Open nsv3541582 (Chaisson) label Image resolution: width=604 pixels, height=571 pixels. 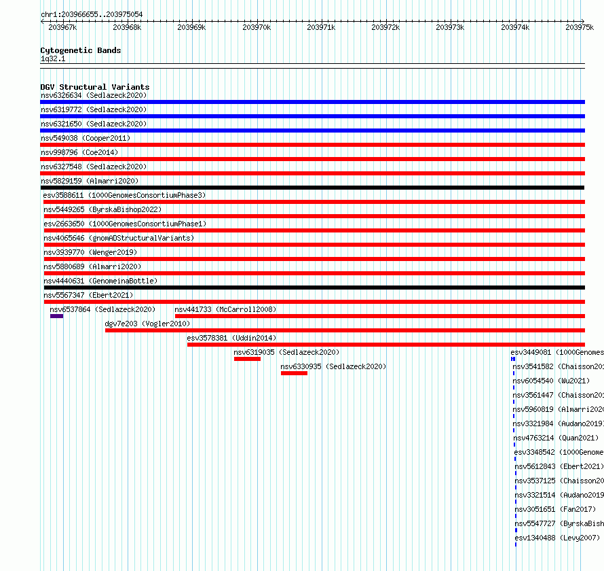click(558, 366)
